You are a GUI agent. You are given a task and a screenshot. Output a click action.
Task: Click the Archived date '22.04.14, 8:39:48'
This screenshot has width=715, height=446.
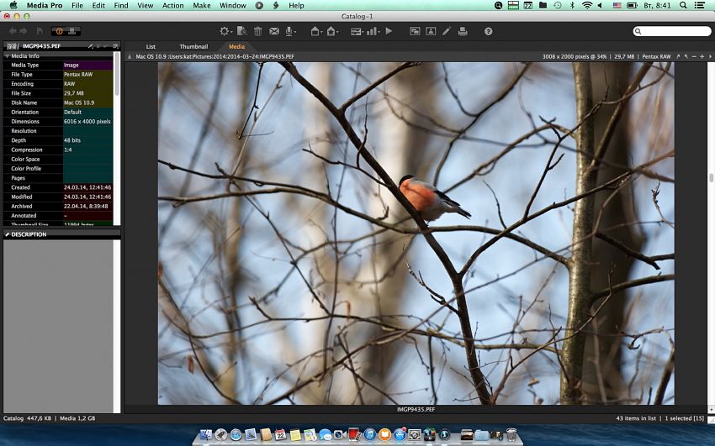86,206
